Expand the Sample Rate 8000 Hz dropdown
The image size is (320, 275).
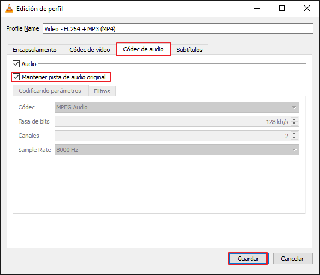[177, 150]
